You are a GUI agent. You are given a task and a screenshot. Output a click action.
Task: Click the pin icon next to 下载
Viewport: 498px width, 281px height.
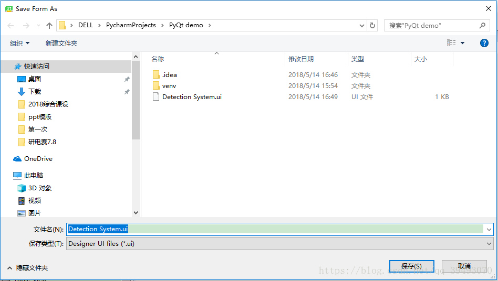[127, 92]
